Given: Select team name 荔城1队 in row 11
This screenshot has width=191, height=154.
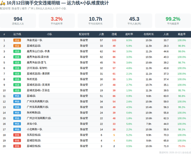Looking at the screenshot, I should point(31,96).
